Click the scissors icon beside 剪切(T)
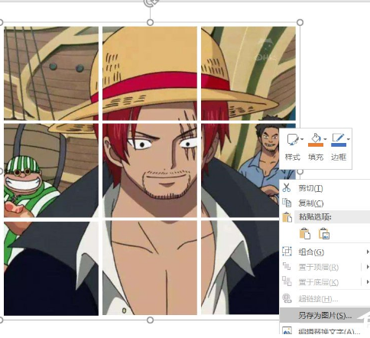This screenshot has height=338, width=370. click(287, 187)
